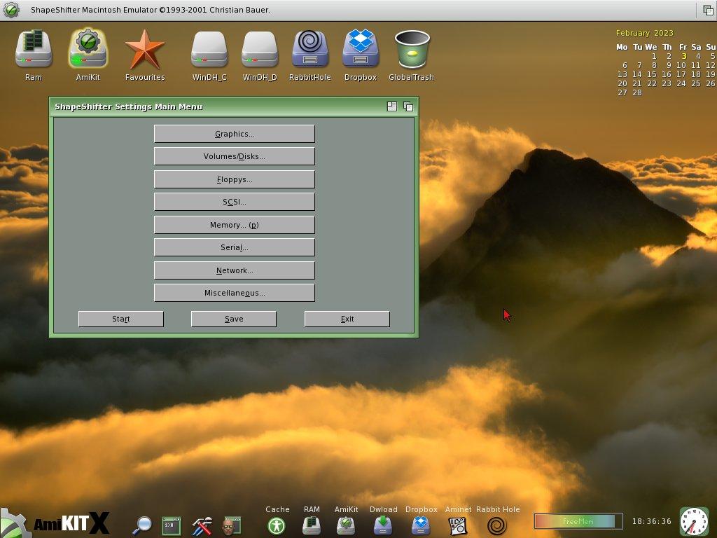Open the Aminet dock icon
The image size is (717, 538).
458,526
